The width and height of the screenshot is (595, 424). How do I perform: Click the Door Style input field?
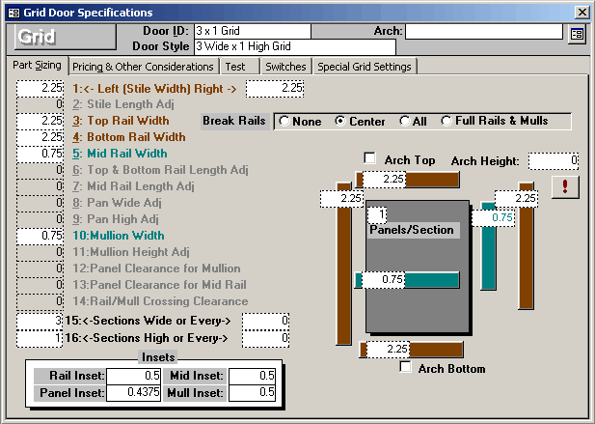tap(294, 46)
